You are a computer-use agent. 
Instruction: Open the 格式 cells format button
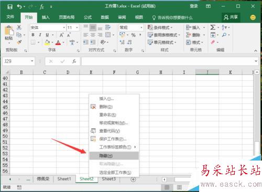tap(194, 42)
